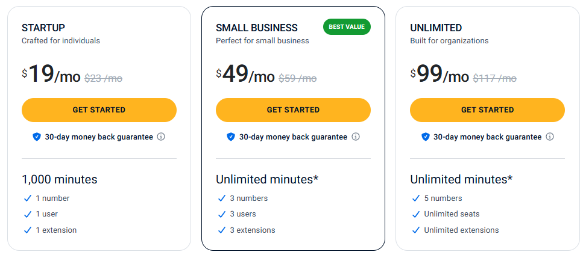Click checkmark beside "Unlimited seats"
586x255 pixels.
[416, 214]
